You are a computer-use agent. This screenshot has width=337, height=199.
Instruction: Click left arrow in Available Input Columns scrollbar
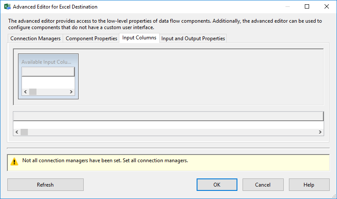coord(25,92)
